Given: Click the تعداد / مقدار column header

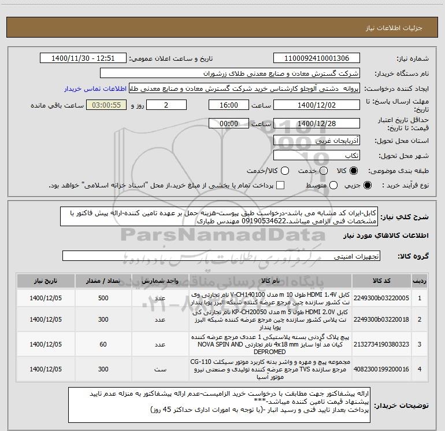Looking at the screenshot, I should 103,281.
